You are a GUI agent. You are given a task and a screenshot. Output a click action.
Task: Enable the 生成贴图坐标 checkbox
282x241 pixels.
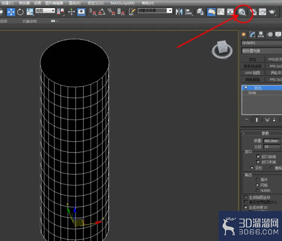246,197
